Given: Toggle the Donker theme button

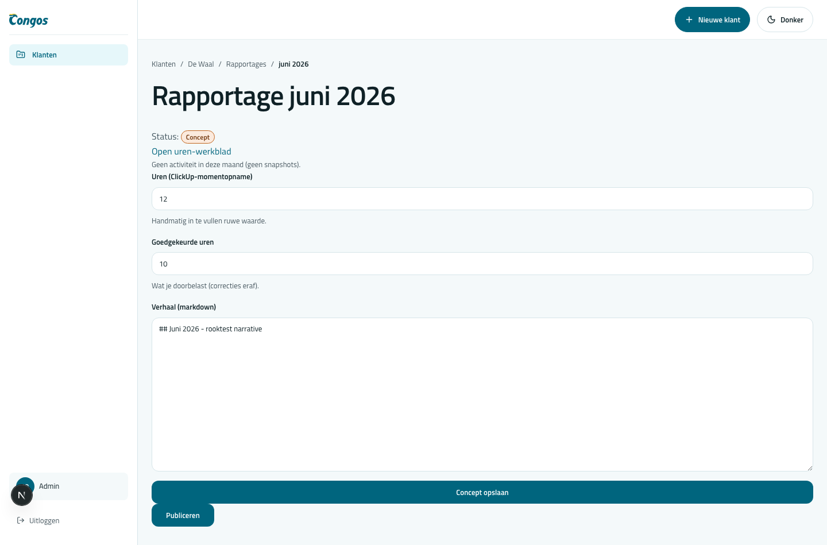Looking at the screenshot, I should tap(785, 20).
